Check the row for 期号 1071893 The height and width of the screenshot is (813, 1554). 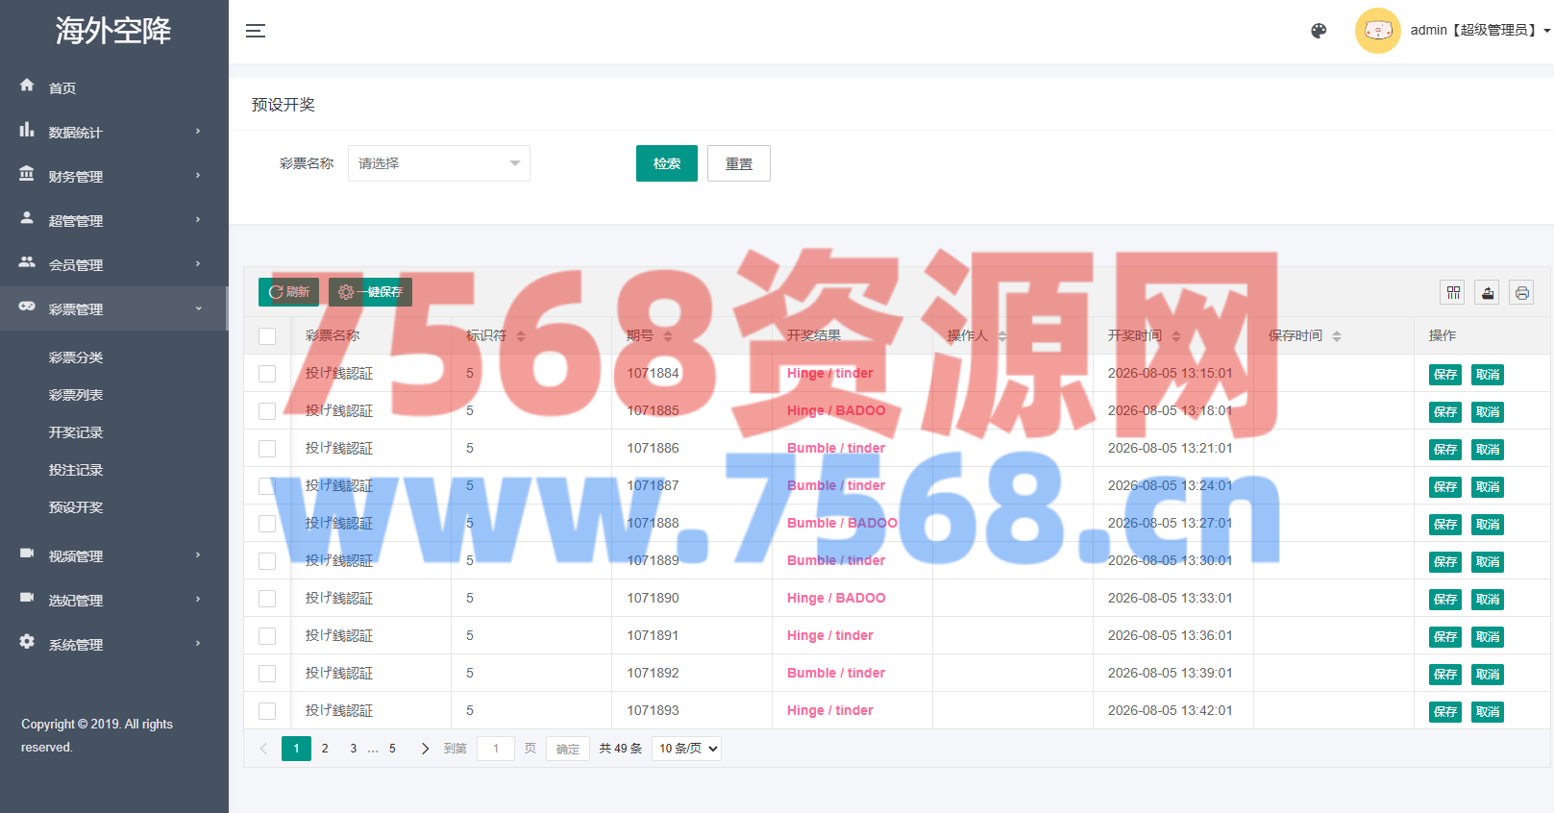(267, 711)
